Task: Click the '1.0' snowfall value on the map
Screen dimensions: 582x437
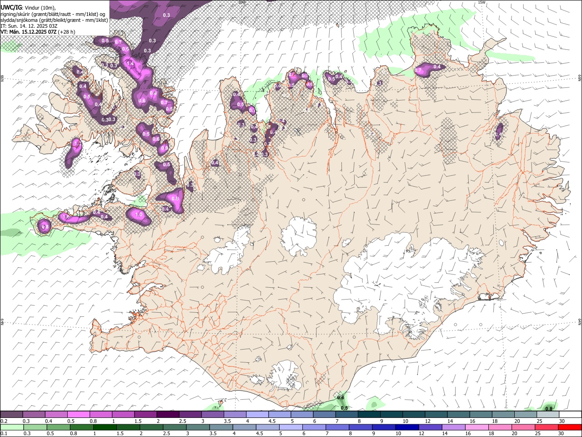Action: [139, 214]
